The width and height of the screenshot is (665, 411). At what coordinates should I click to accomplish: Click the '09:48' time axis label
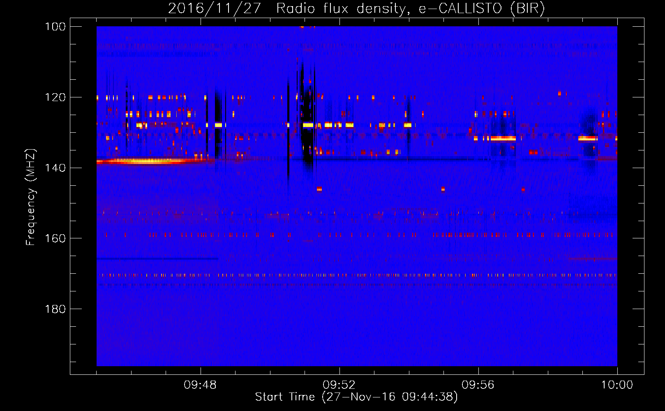pyautogui.click(x=200, y=385)
